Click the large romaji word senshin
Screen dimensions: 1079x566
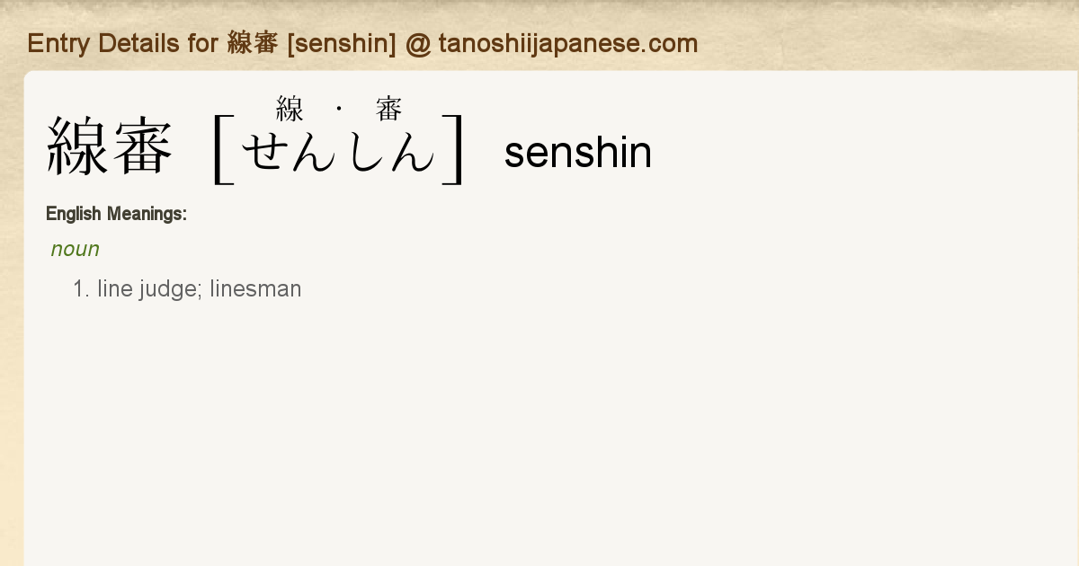[x=577, y=153]
